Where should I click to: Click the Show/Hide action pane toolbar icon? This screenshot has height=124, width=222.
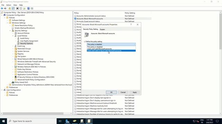click(x=32, y=9)
